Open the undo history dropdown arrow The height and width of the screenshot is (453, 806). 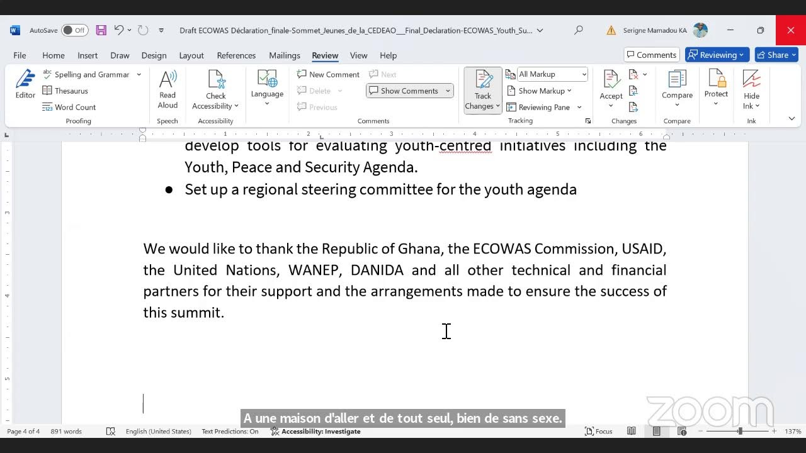(x=129, y=30)
